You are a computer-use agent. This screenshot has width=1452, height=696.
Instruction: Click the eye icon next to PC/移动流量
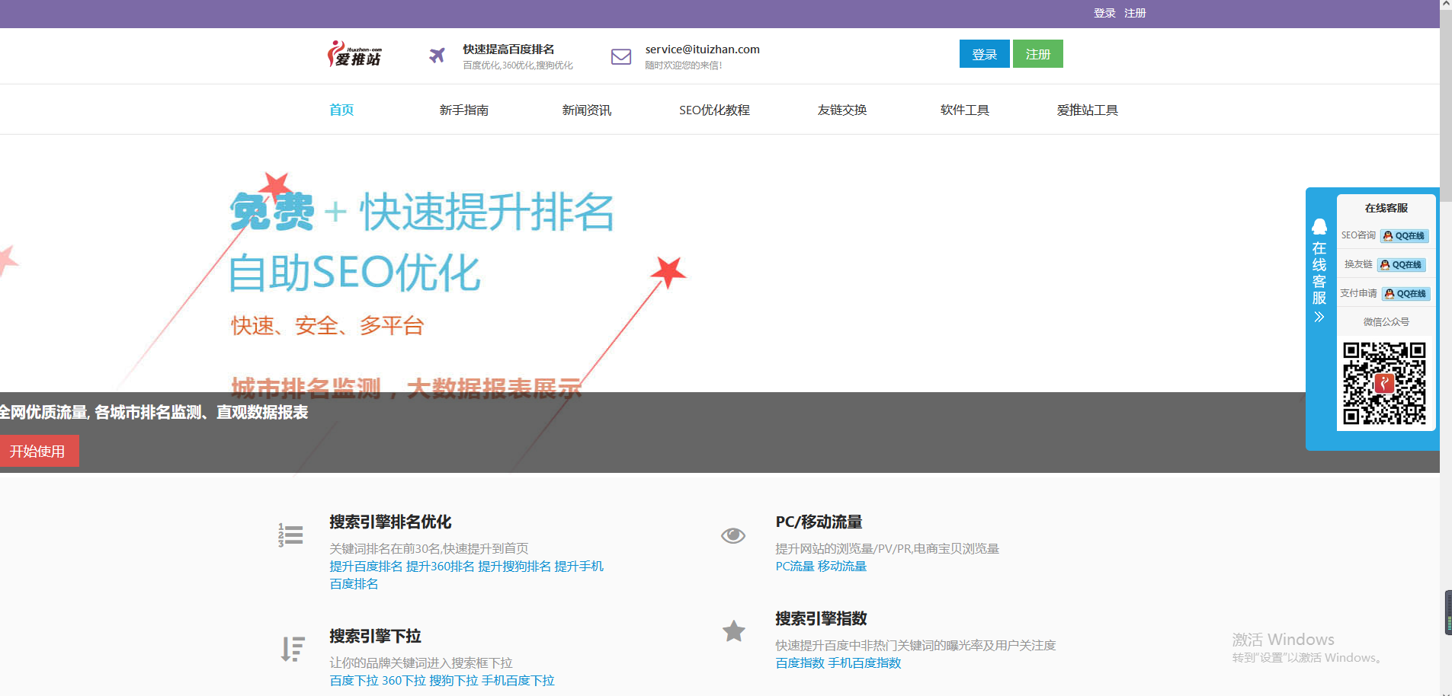733,535
